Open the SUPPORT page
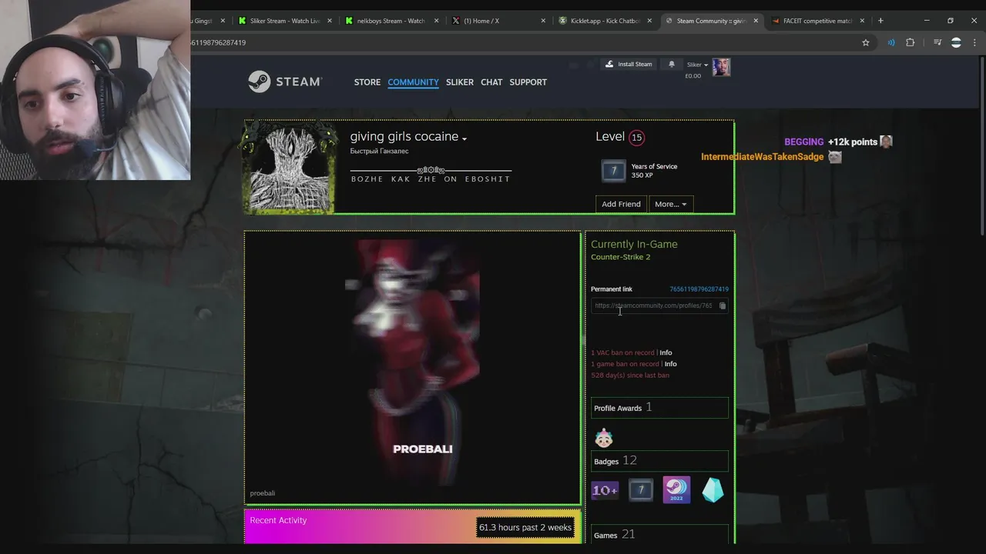 (x=528, y=82)
